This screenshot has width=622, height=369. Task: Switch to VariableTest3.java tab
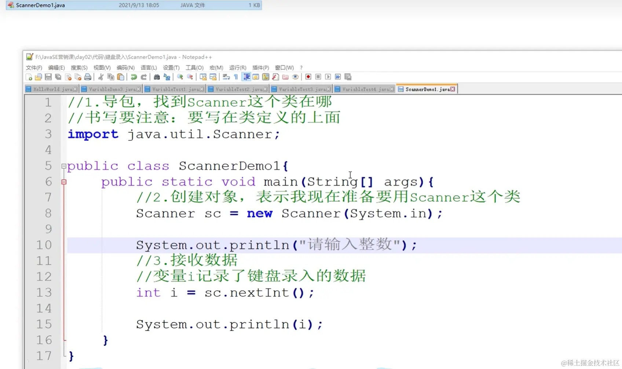tap(302, 89)
